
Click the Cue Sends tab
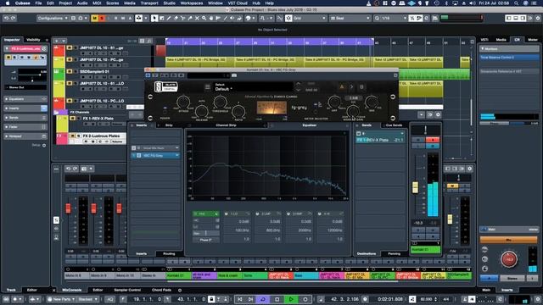tap(394, 125)
